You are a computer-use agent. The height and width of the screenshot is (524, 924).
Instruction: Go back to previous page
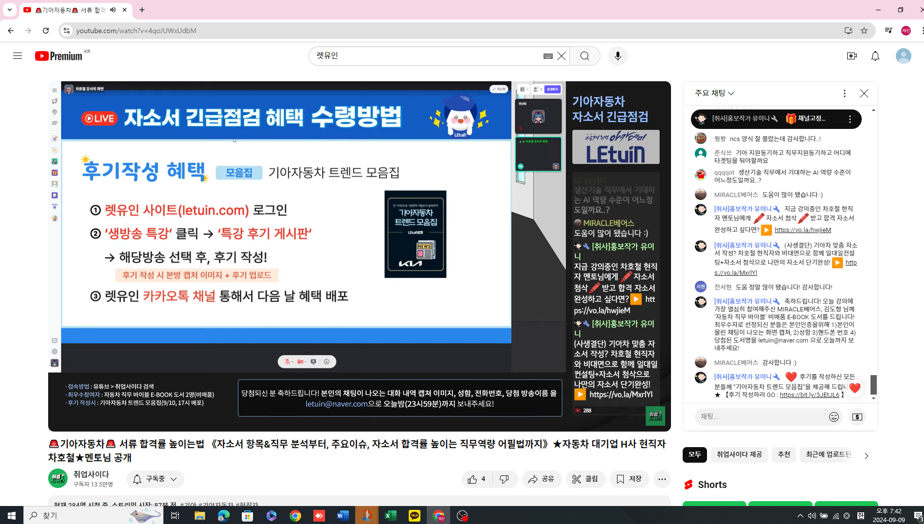(11, 31)
